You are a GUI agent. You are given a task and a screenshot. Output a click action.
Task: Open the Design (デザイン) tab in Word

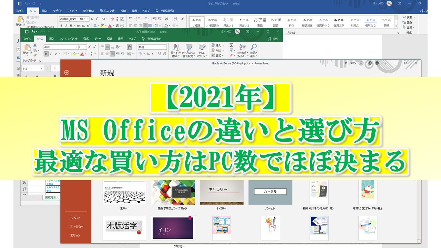coord(58,11)
